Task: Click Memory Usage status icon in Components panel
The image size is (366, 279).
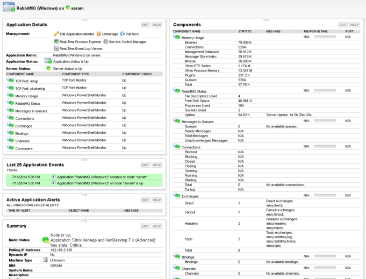Action: click(176, 37)
